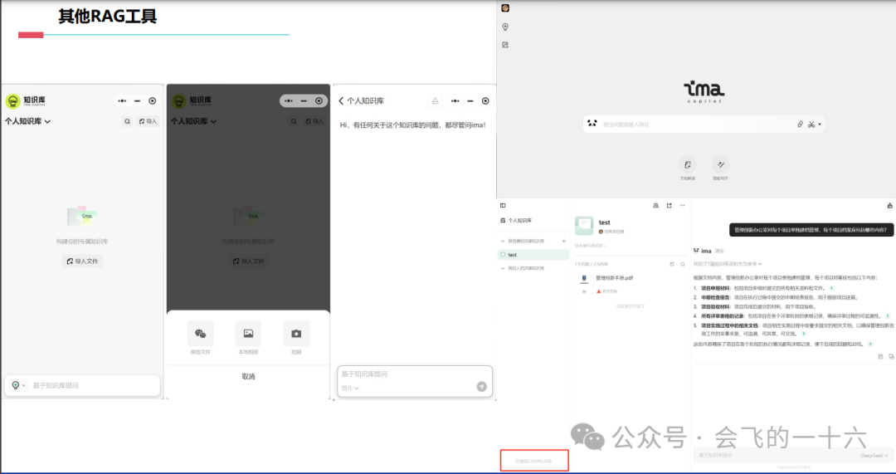Attach a file with the paperclip icon
Image resolution: width=896 pixels, height=474 pixels.
click(800, 124)
